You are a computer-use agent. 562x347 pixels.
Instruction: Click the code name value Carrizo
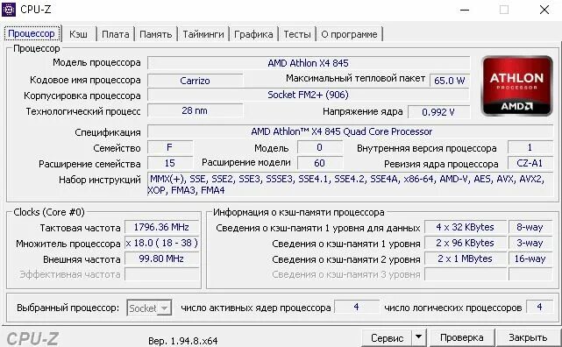pos(195,81)
